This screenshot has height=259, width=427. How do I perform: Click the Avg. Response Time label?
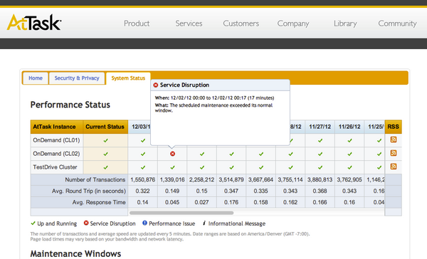coord(99,202)
